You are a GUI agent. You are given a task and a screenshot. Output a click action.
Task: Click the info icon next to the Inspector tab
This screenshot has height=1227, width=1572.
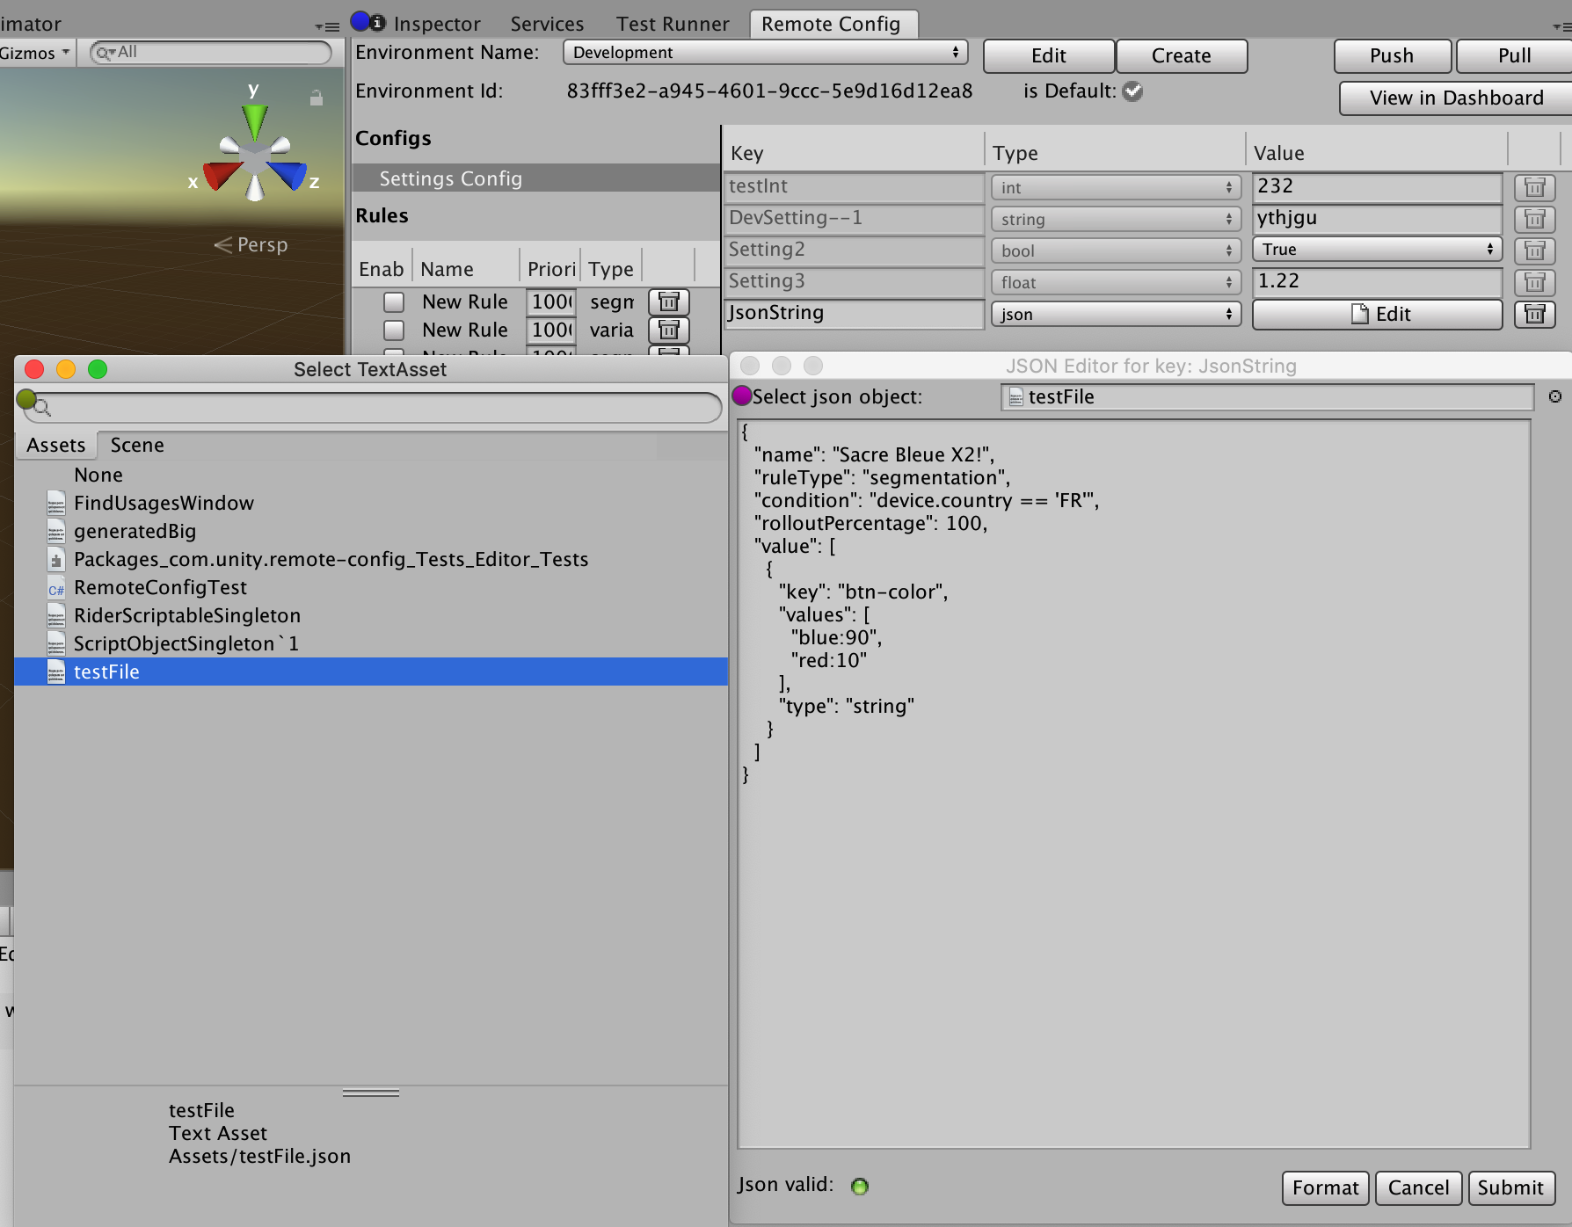coord(377,23)
